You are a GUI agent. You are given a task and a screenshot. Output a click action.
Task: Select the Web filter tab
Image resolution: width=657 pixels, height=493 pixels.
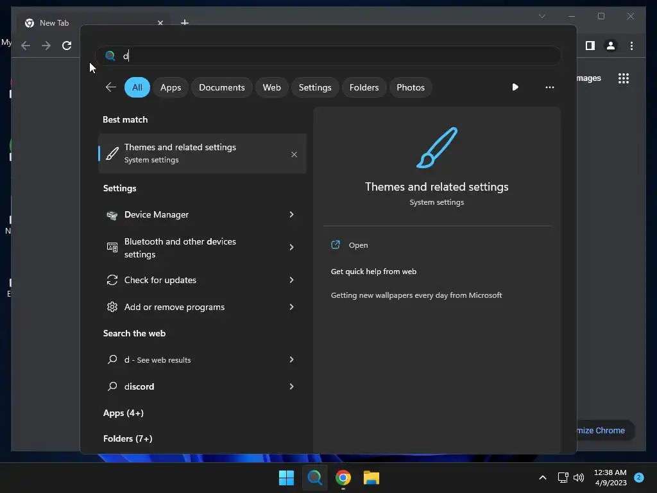pyautogui.click(x=271, y=87)
